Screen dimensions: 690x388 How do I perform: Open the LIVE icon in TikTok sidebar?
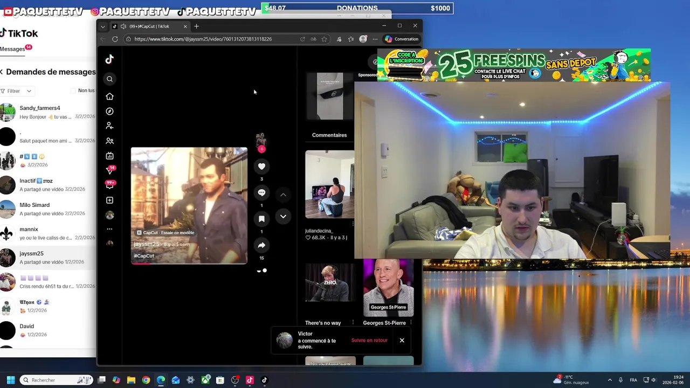tap(109, 156)
